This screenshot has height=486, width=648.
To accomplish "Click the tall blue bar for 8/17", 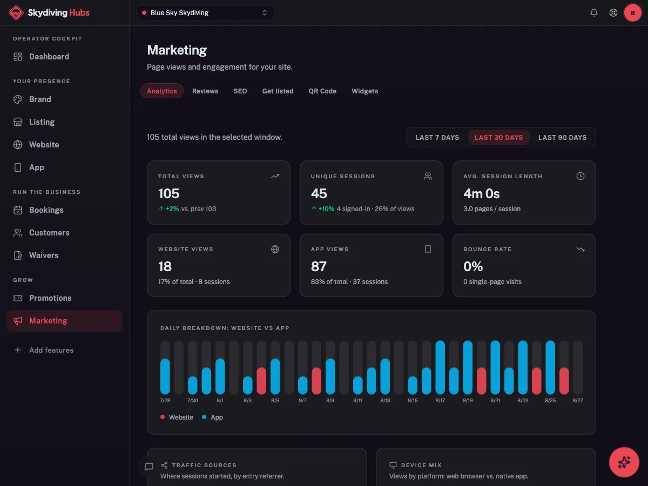I will (x=440, y=367).
